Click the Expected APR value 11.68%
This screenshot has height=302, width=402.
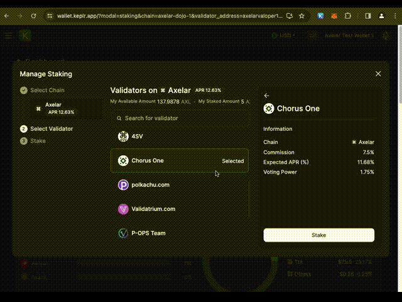366,162
